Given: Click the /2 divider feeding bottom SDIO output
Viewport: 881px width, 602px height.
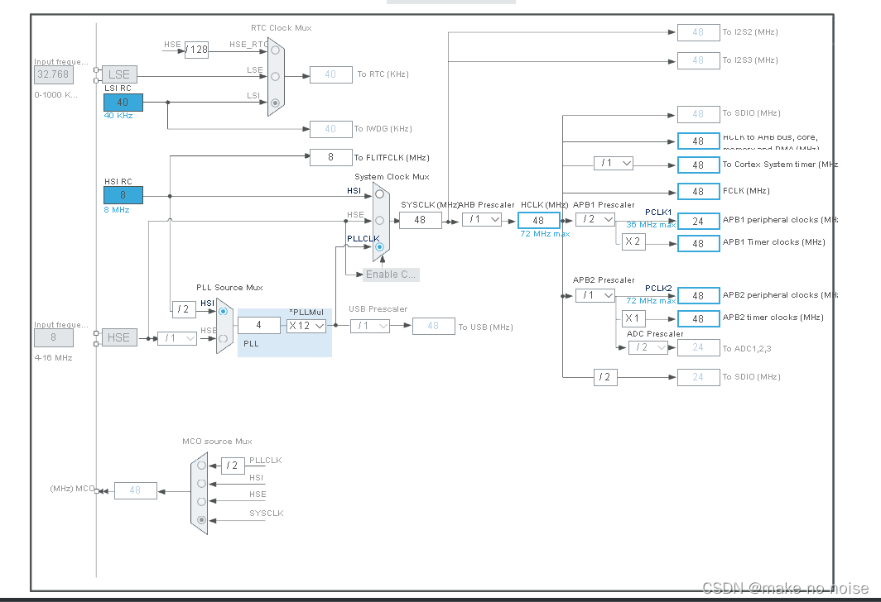Looking at the screenshot, I should [x=606, y=378].
